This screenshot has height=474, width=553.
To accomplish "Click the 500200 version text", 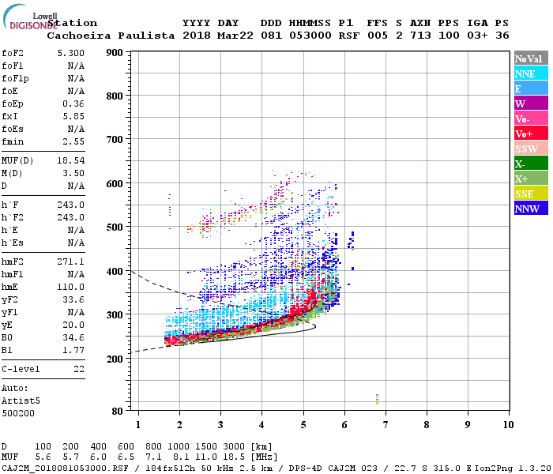I will point(18,413).
